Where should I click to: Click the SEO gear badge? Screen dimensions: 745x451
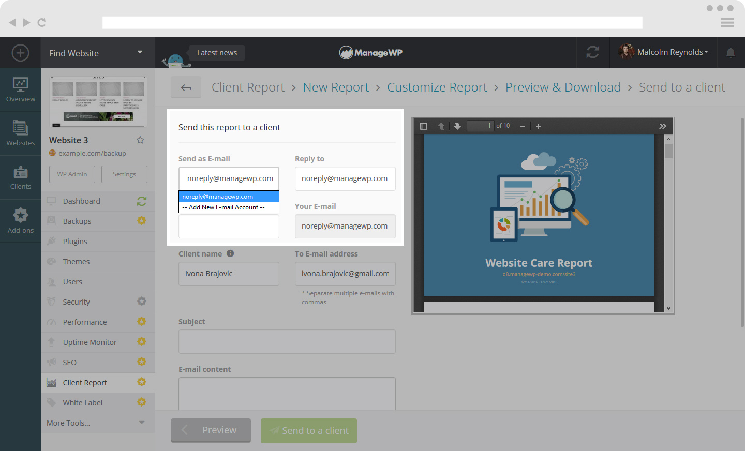[x=141, y=362]
